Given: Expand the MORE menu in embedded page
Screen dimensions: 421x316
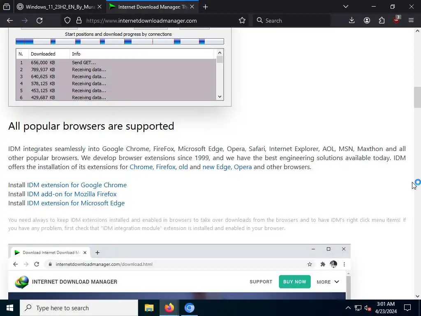Looking at the screenshot, I should click(x=328, y=281).
